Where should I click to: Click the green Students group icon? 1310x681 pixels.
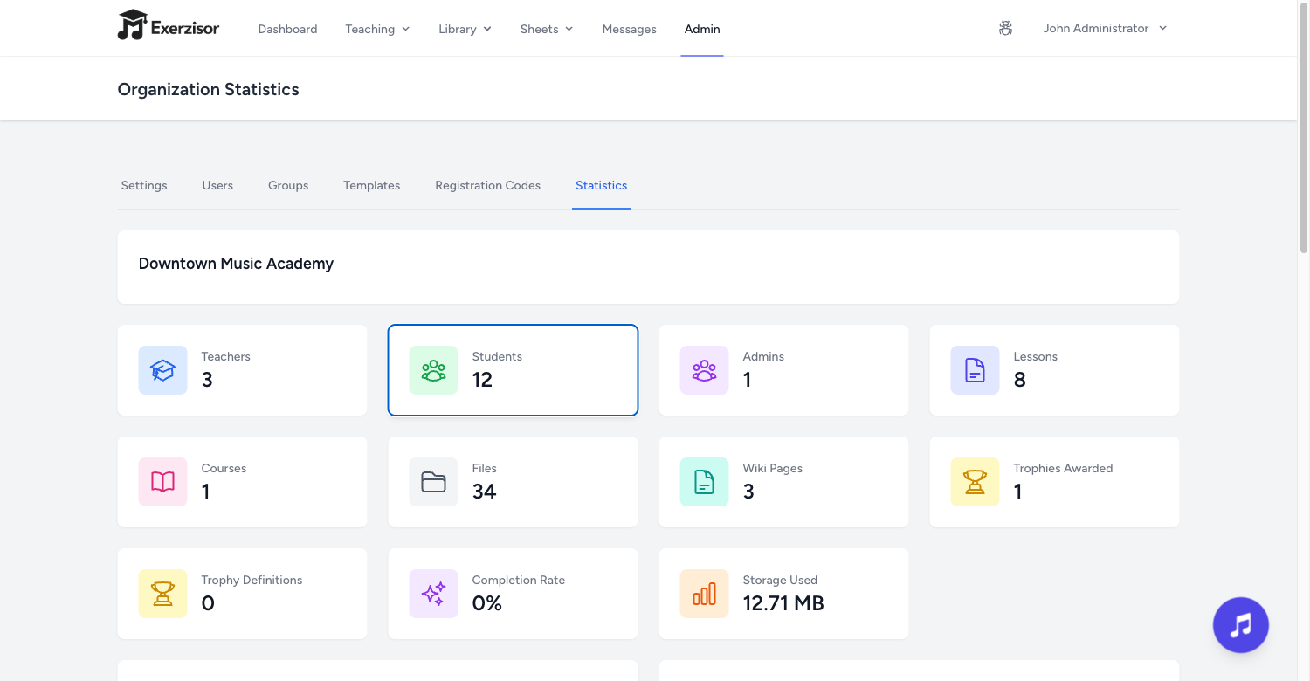click(433, 370)
